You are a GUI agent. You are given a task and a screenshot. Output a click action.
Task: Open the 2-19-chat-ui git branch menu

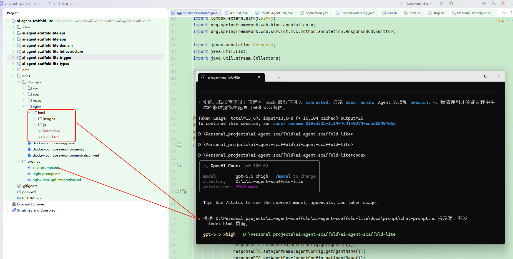click(x=62, y=3)
